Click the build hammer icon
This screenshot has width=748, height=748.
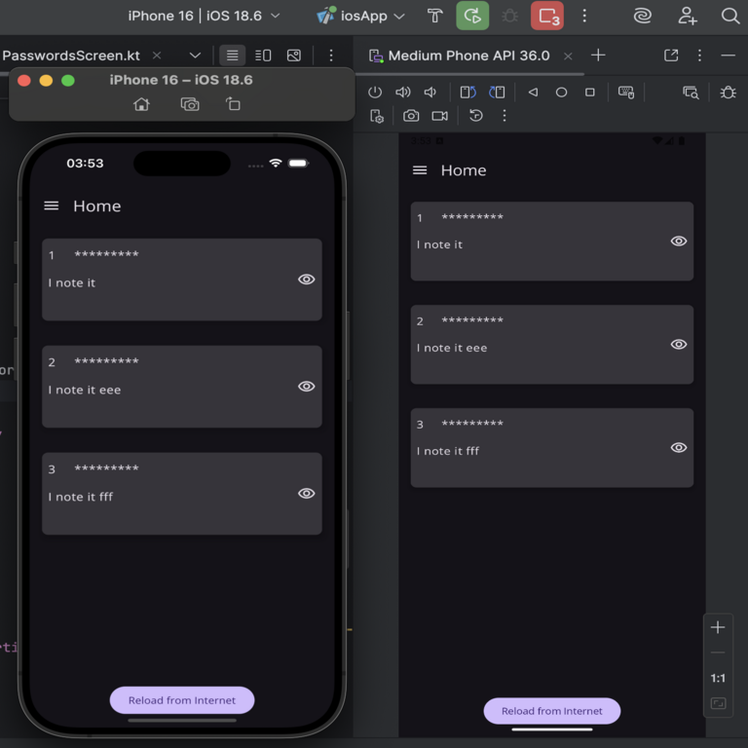pyautogui.click(x=434, y=16)
